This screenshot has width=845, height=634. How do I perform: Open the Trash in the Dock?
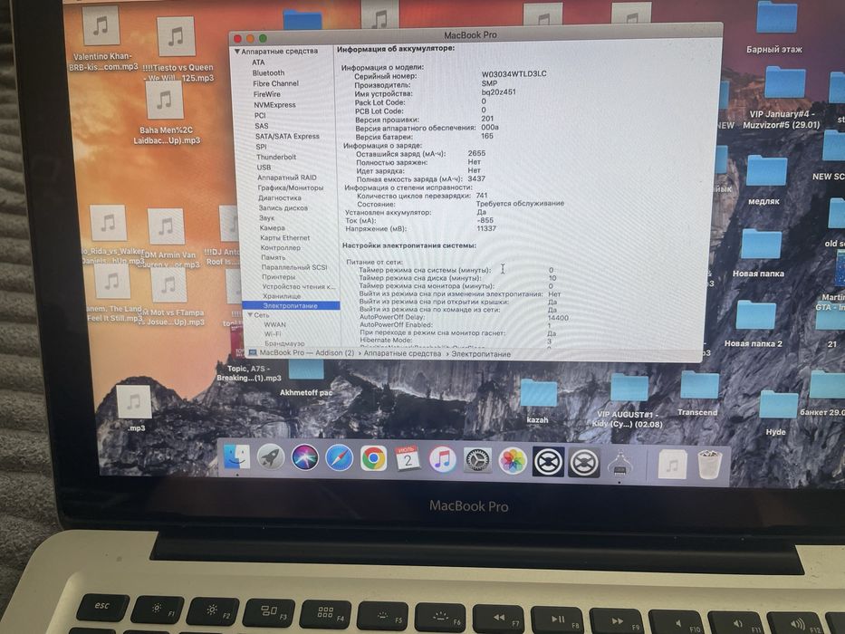pyautogui.click(x=710, y=464)
